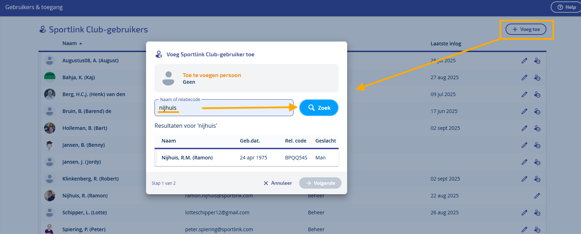581x234 pixels.
Task: Edit user Berg, H.C.J. (Henk) van den
Action: pyautogui.click(x=525, y=94)
